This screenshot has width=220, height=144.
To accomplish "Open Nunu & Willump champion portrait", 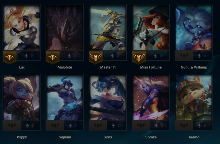I will (x=194, y=27).
